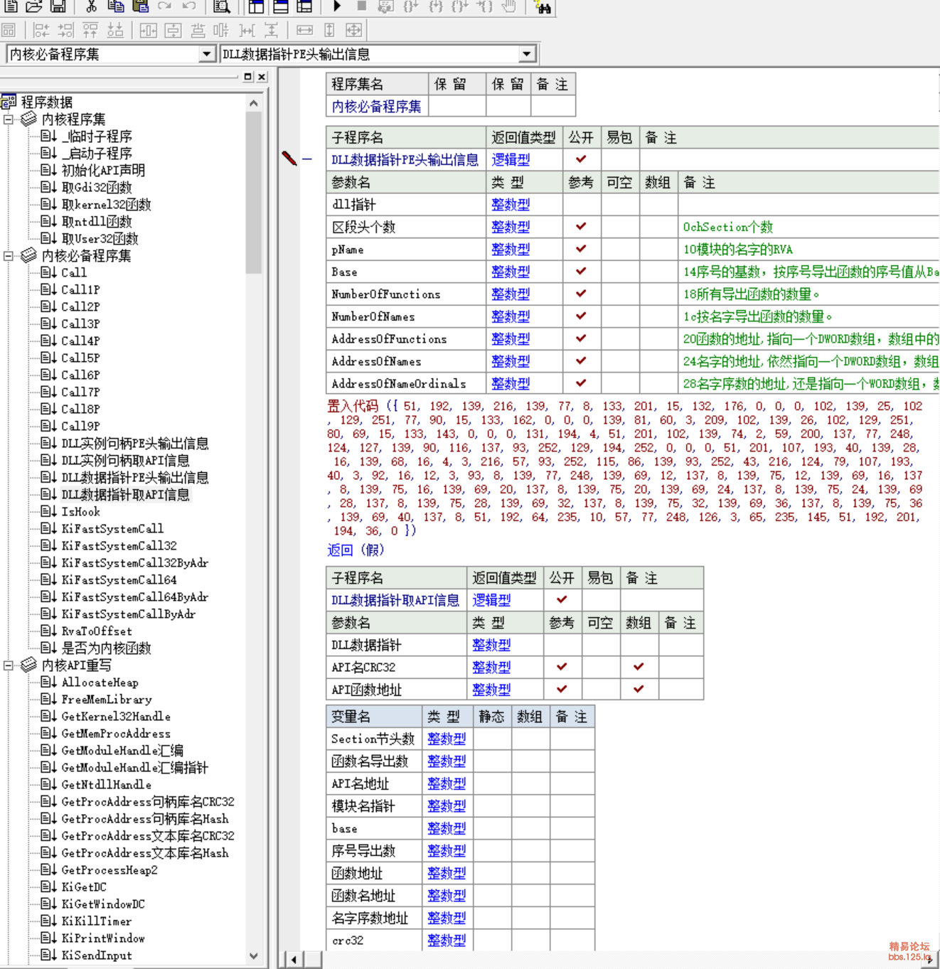Click the Cut scissors icon
Image resolution: width=940 pixels, height=969 pixels.
pos(91,6)
